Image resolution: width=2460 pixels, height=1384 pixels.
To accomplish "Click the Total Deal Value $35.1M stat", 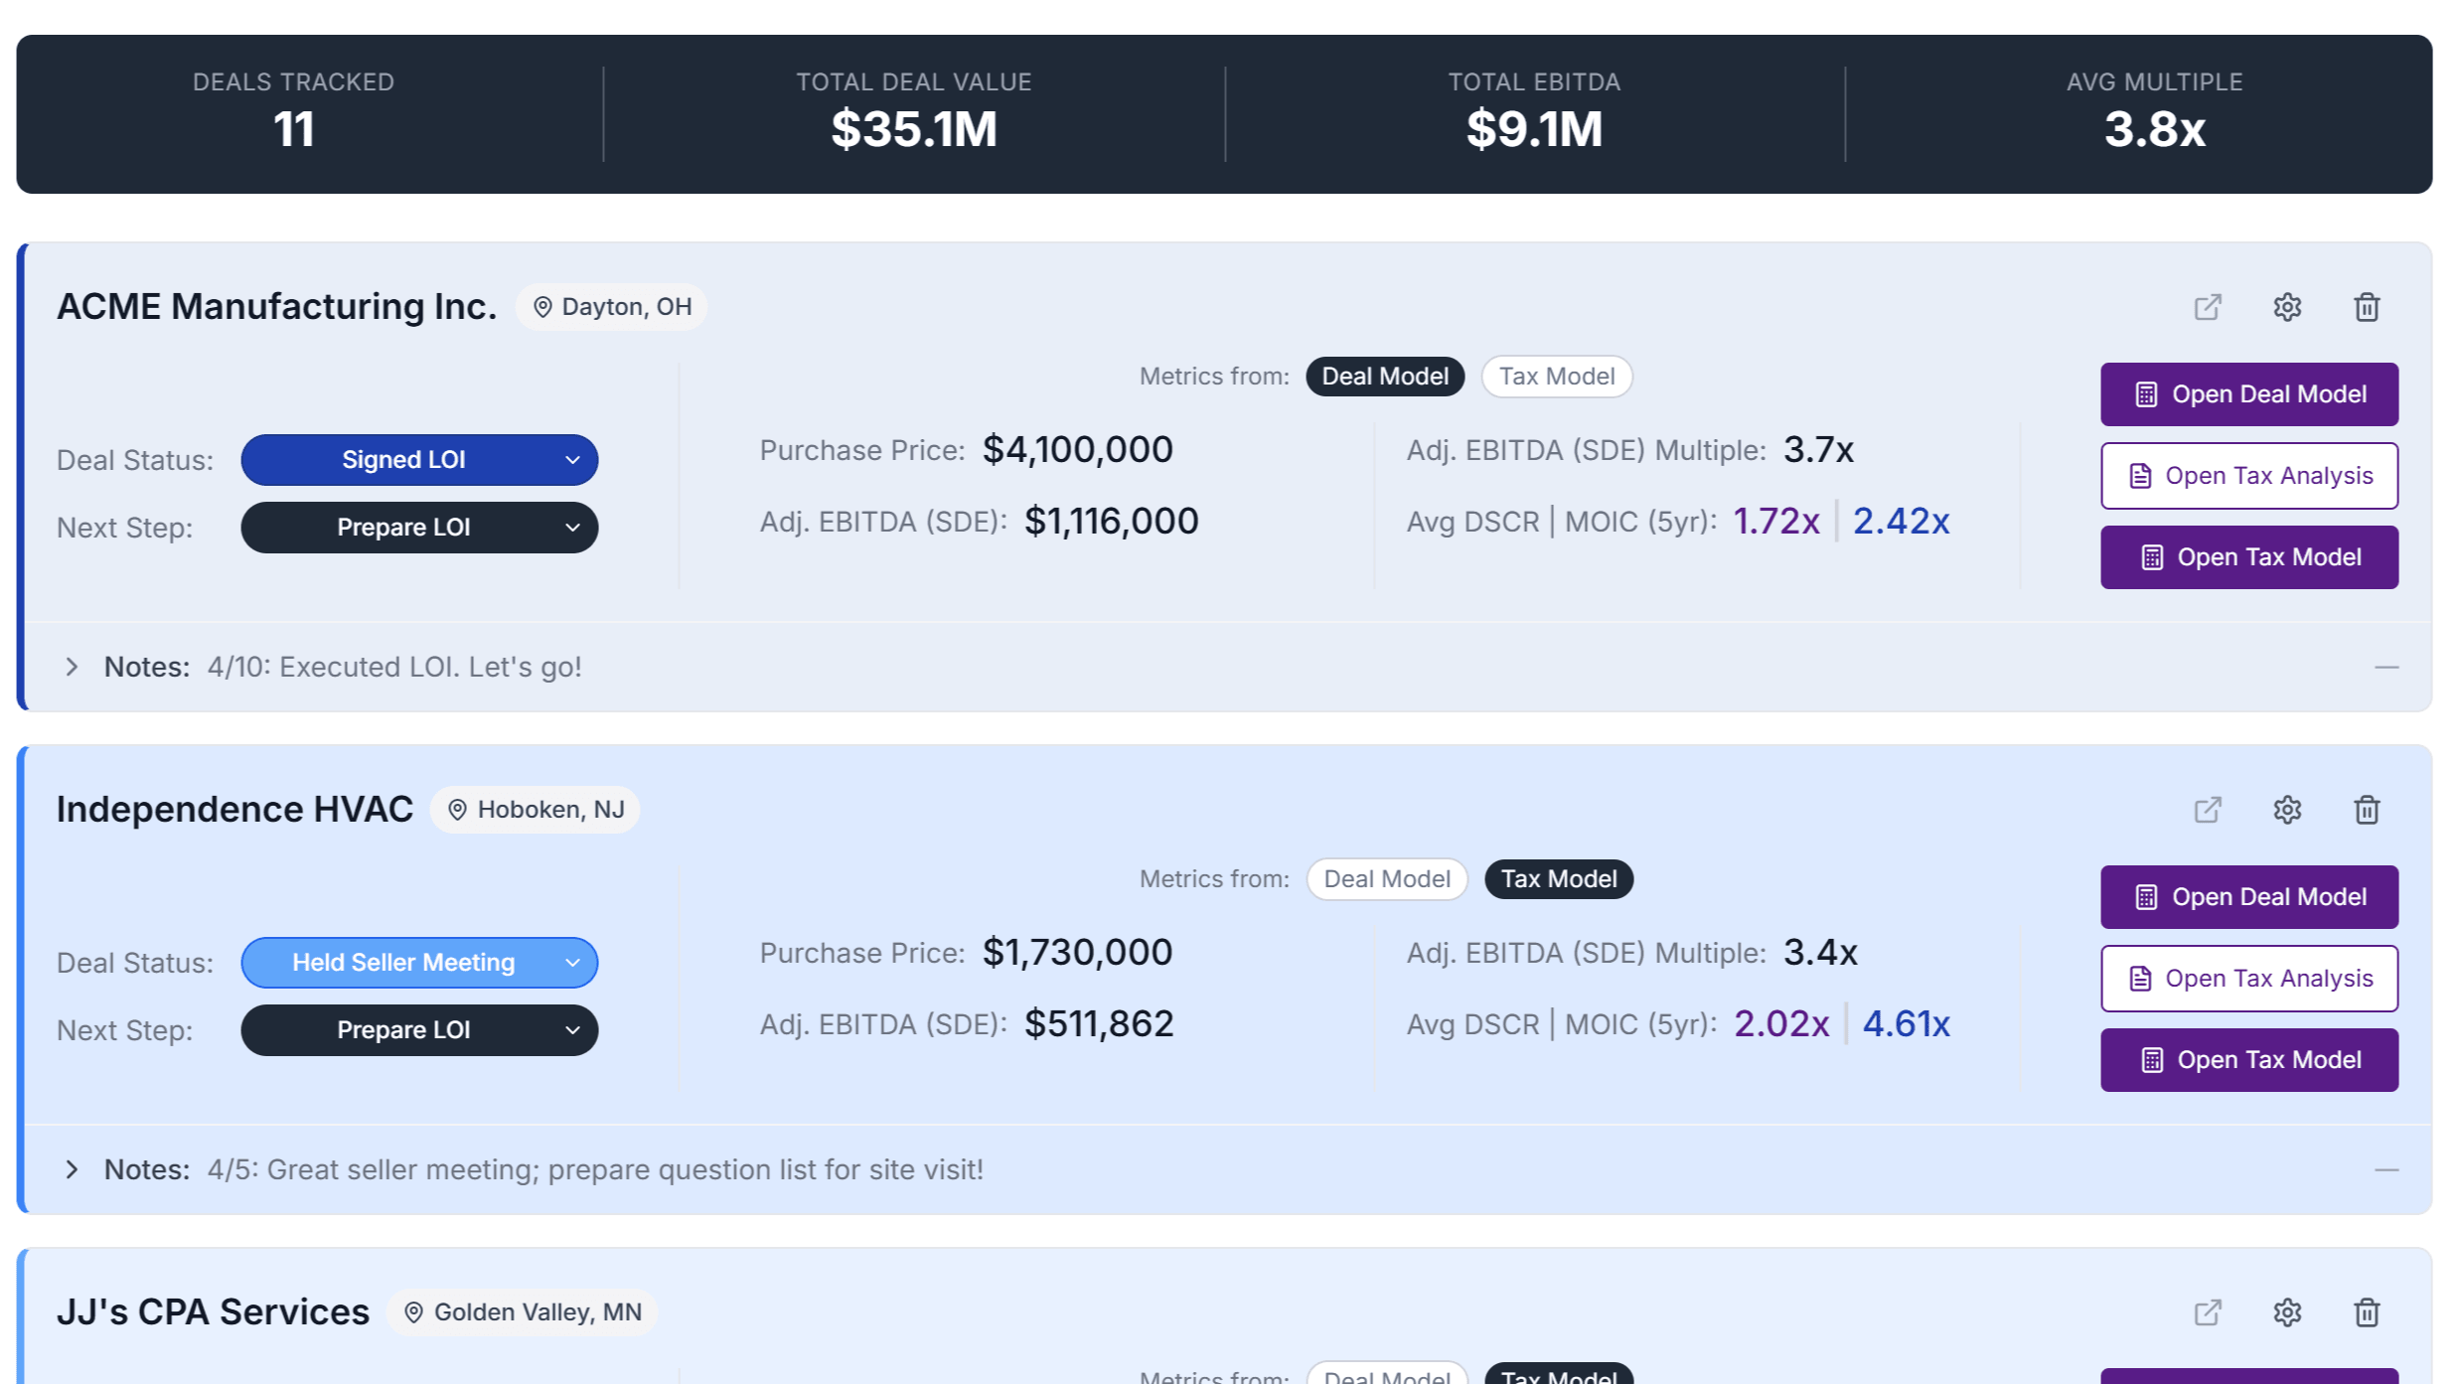I will (x=914, y=129).
